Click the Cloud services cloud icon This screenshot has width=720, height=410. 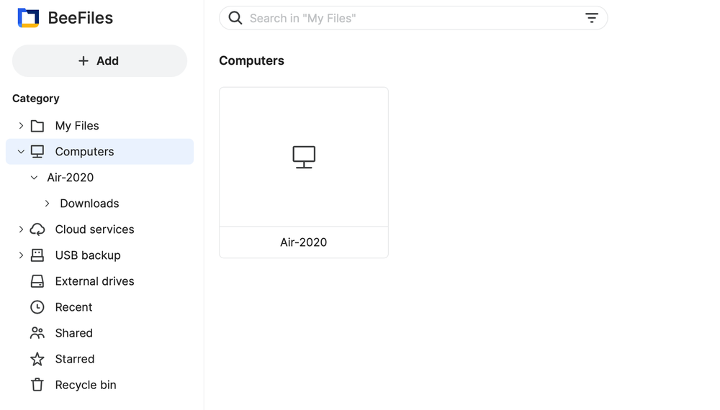click(37, 229)
